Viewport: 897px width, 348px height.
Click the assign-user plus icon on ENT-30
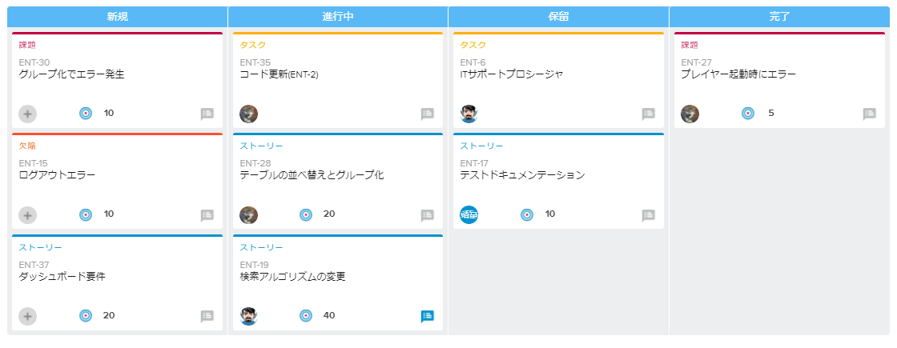[27, 114]
